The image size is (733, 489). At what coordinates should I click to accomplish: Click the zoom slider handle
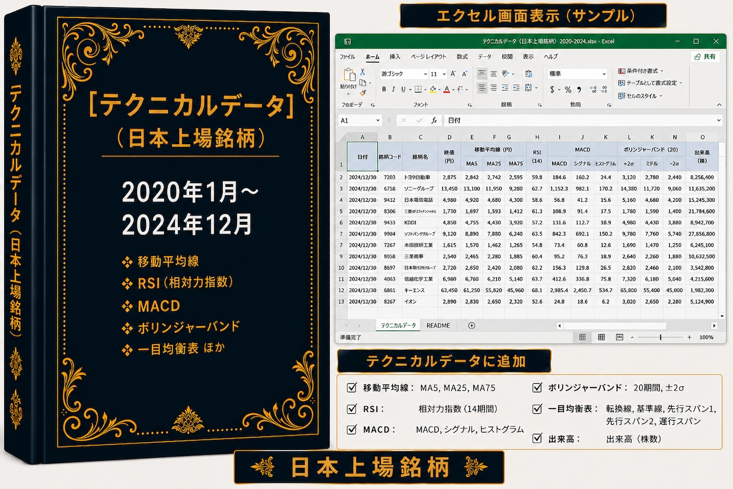tap(660, 338)
